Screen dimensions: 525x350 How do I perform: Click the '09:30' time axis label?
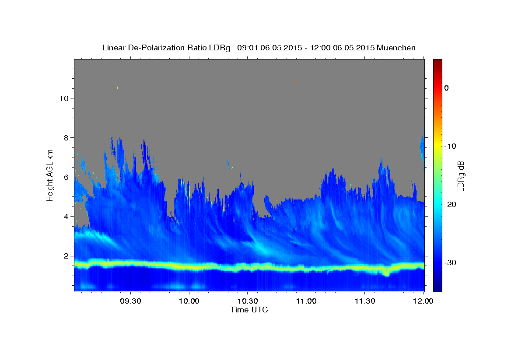point(131,301)
